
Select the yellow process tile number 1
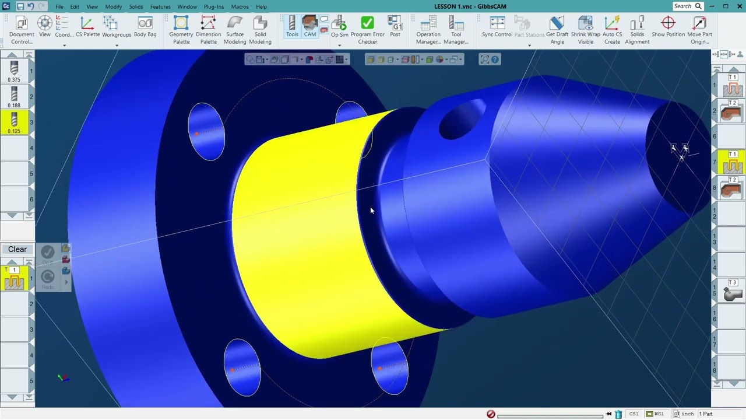(x=14, y=278)
